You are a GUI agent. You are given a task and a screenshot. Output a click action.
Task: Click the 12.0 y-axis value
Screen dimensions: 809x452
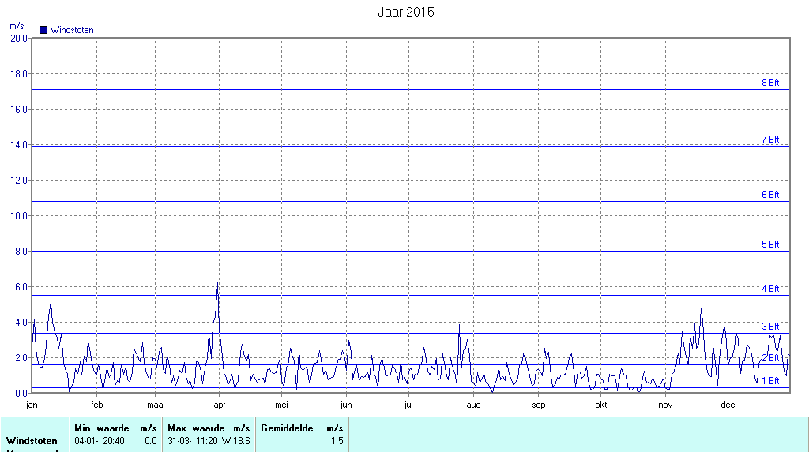coord(19,181)
